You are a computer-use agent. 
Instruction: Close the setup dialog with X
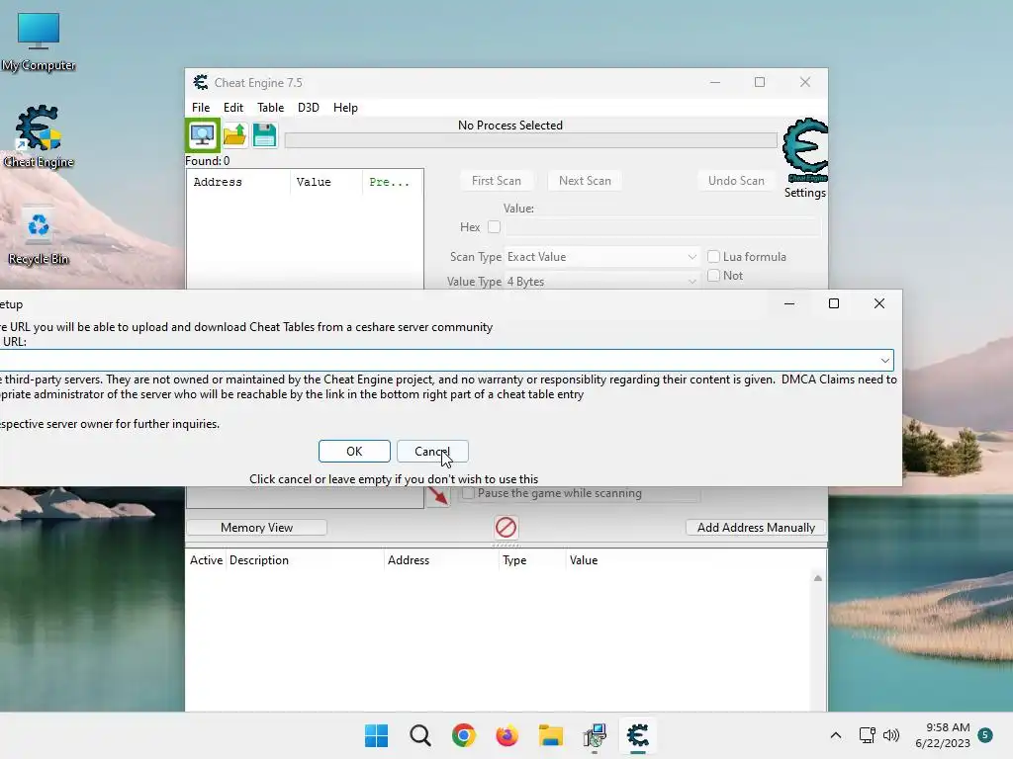click(879, 303)
